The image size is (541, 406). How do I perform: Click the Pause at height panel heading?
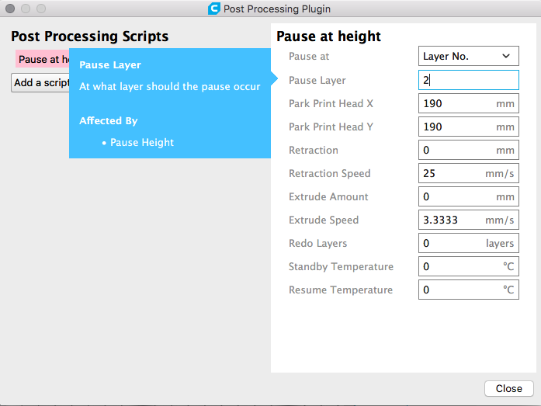point(328,36)
